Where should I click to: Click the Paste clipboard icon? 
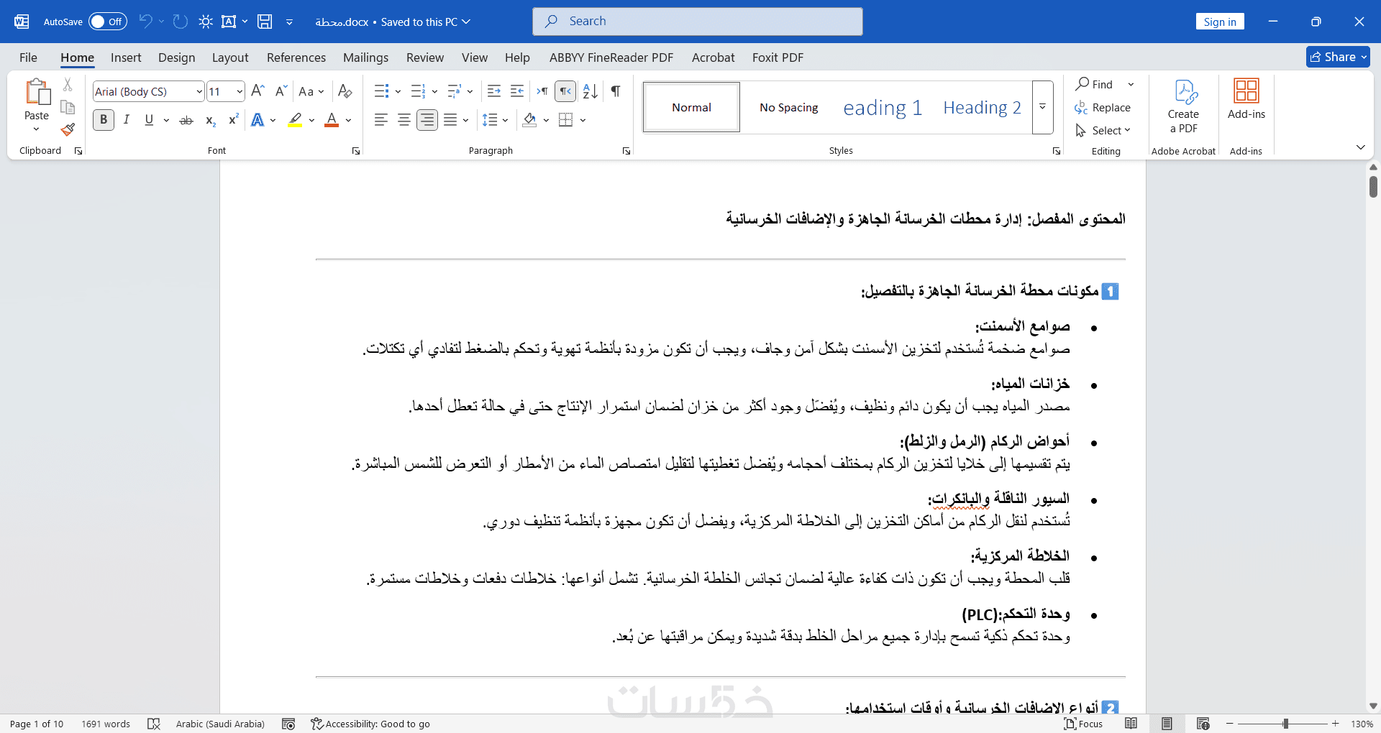click(37, 93)
